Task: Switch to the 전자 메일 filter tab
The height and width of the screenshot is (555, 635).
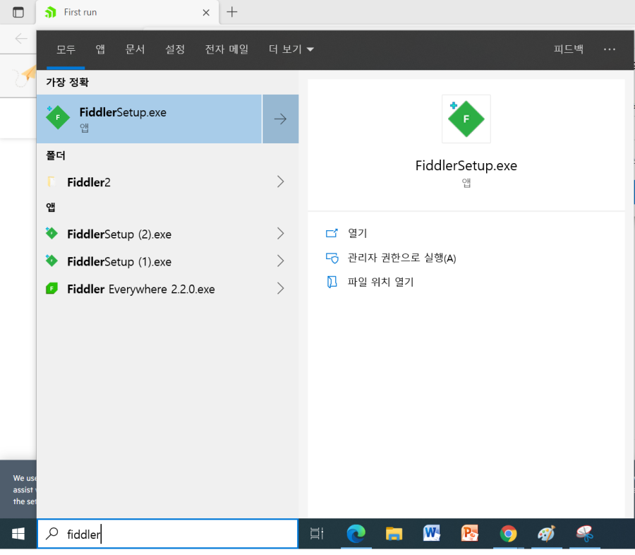Action: pyautogui.click(x=226, y=49)
